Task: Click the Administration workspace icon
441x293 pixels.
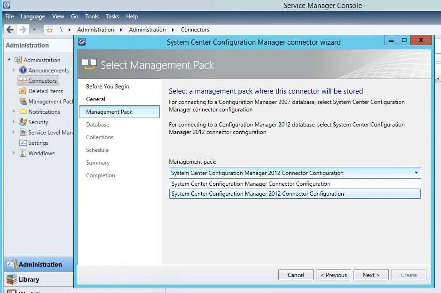Action: 12,264
